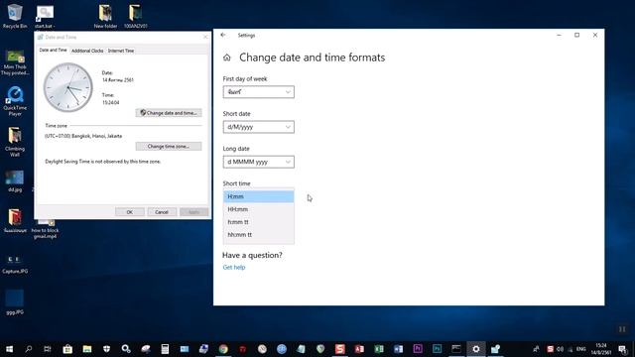
Task: Open Calculator from taskbar
Action: click(165, 349)
